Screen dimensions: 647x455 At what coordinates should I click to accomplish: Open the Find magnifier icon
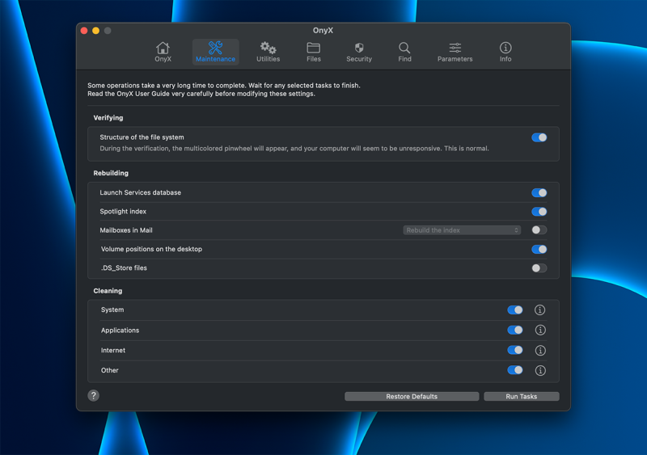[404, 52]
